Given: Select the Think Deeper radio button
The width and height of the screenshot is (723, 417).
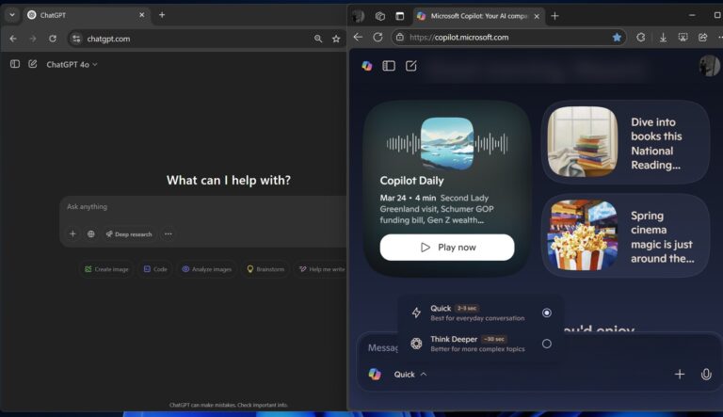Looking at the screenshot, I should click(x=546, y=344).
